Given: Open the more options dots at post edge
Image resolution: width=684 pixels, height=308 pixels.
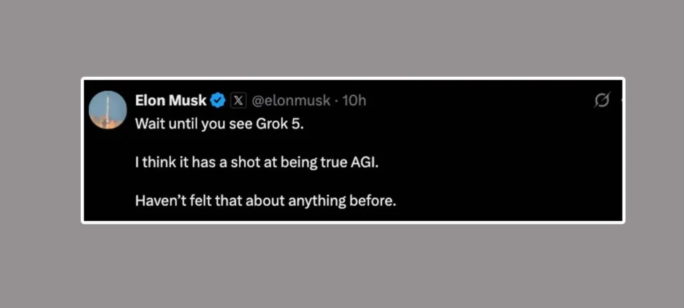Looking at the screenshot, I should pos(621,100).
